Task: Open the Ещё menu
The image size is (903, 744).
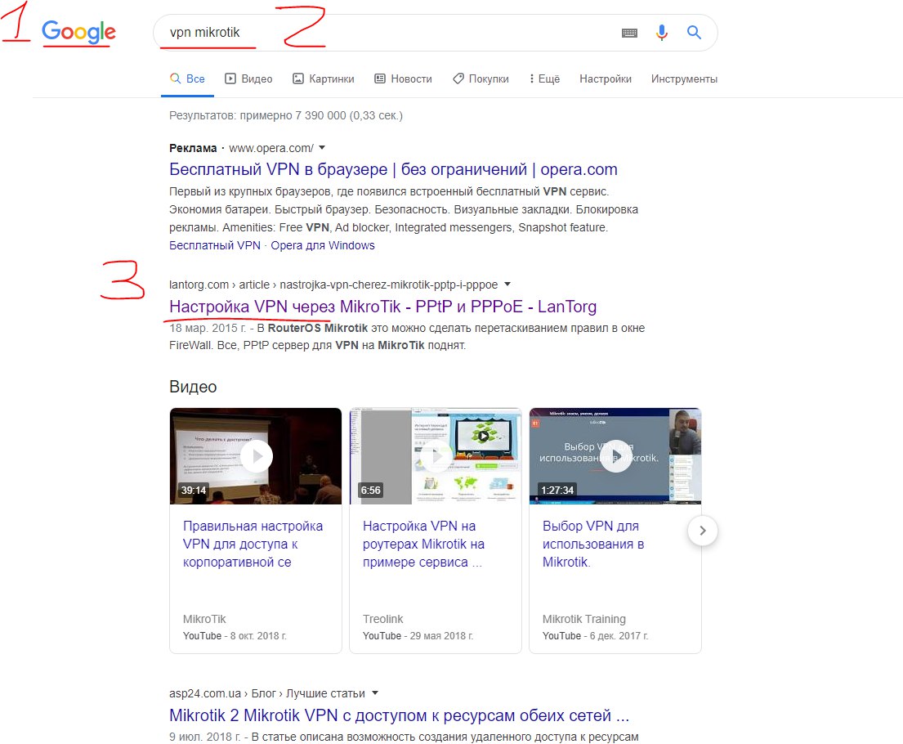Action: coord(545,79)
